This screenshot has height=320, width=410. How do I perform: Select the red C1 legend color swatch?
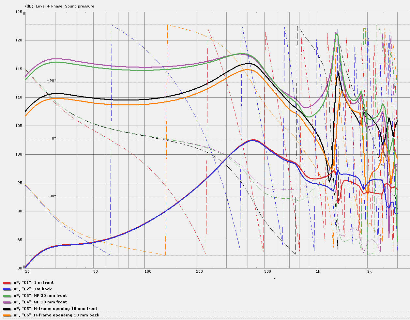pyautogui.click(x=7, y=283)
